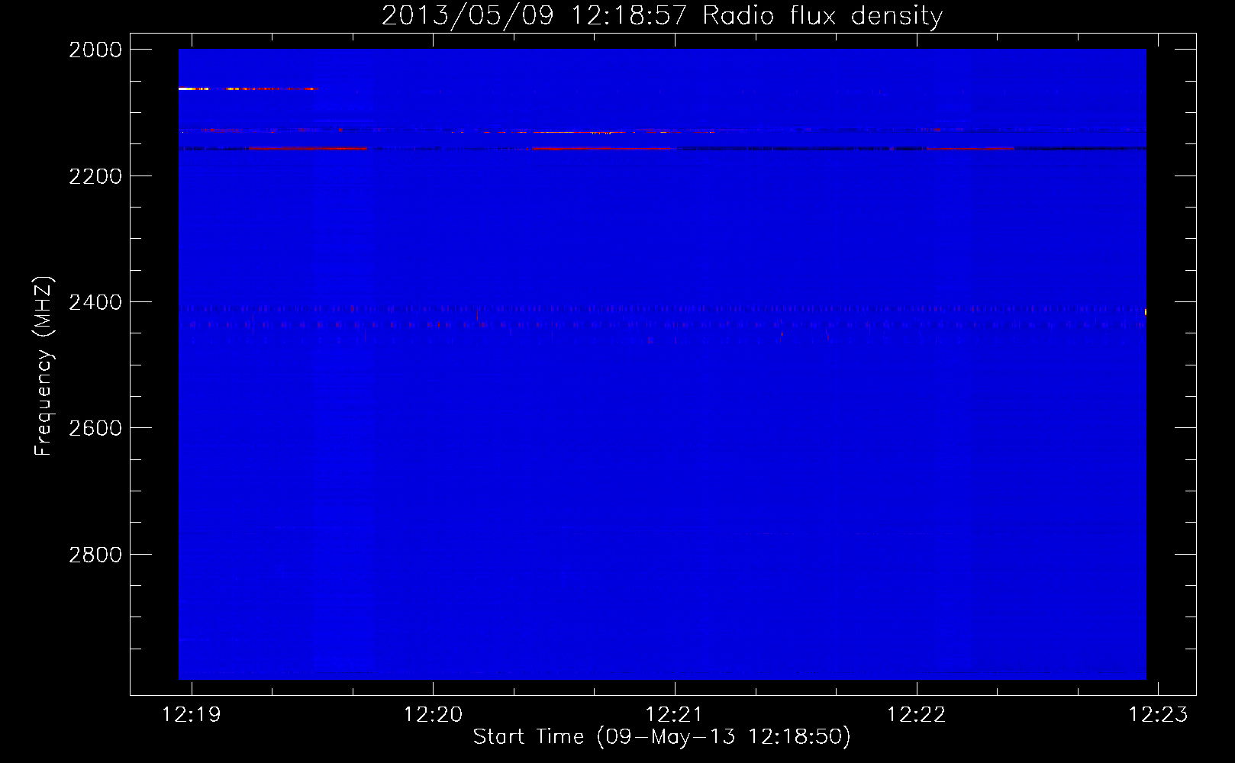Click the plot title "Radio flux density"
This screenshot has height=763, width=1235.
click(x=822, y=15)
